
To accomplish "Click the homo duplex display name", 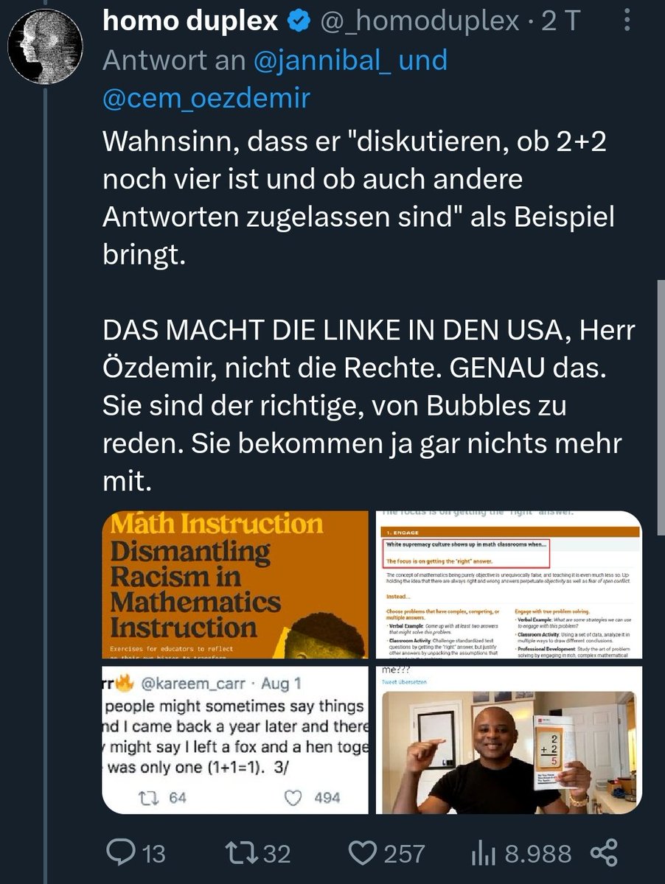I will click(190, 22).
